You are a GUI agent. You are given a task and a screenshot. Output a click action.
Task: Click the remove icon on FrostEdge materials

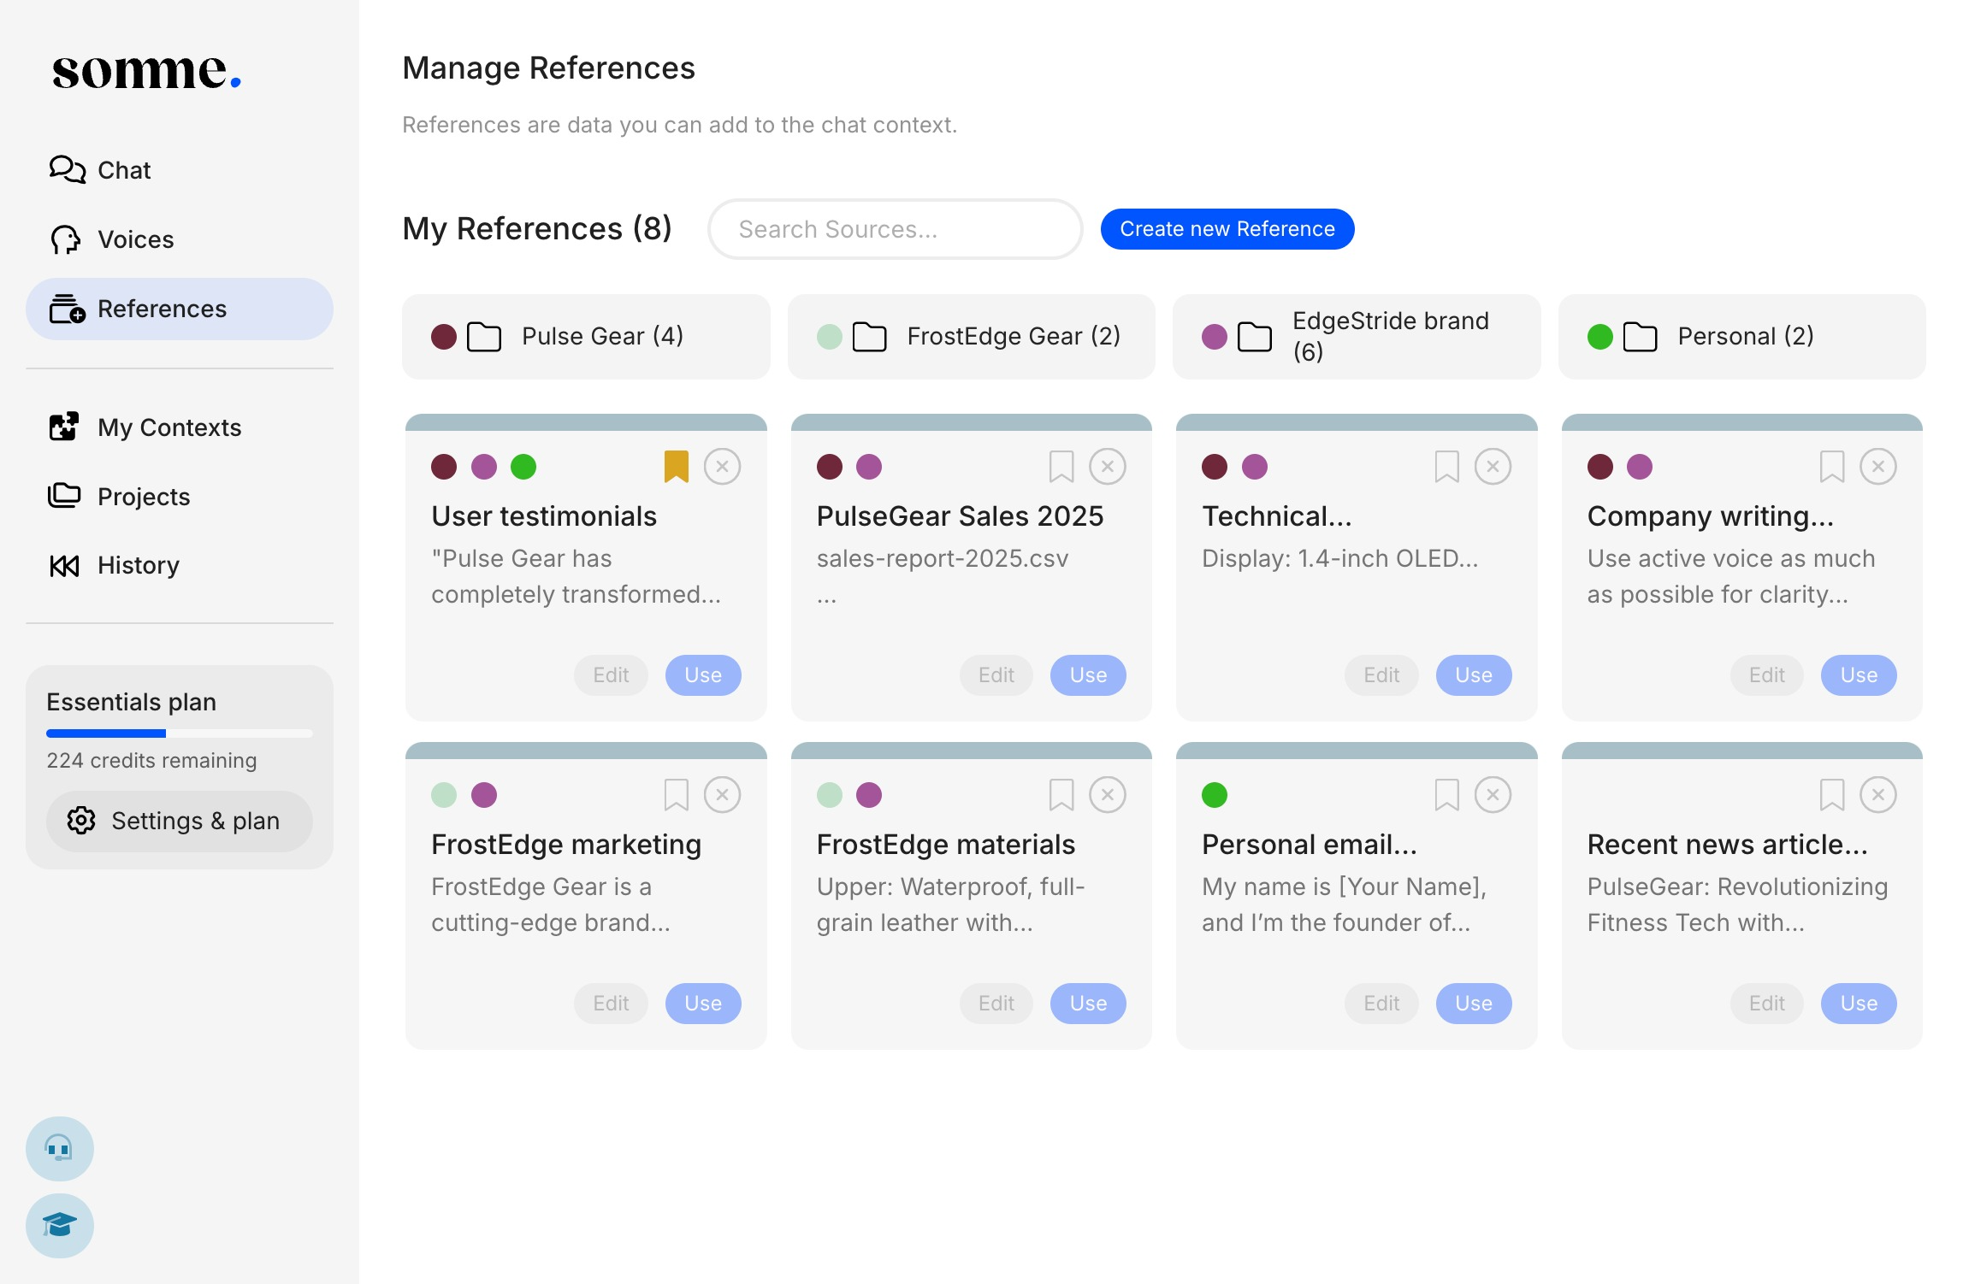[x=1107, y=795]
